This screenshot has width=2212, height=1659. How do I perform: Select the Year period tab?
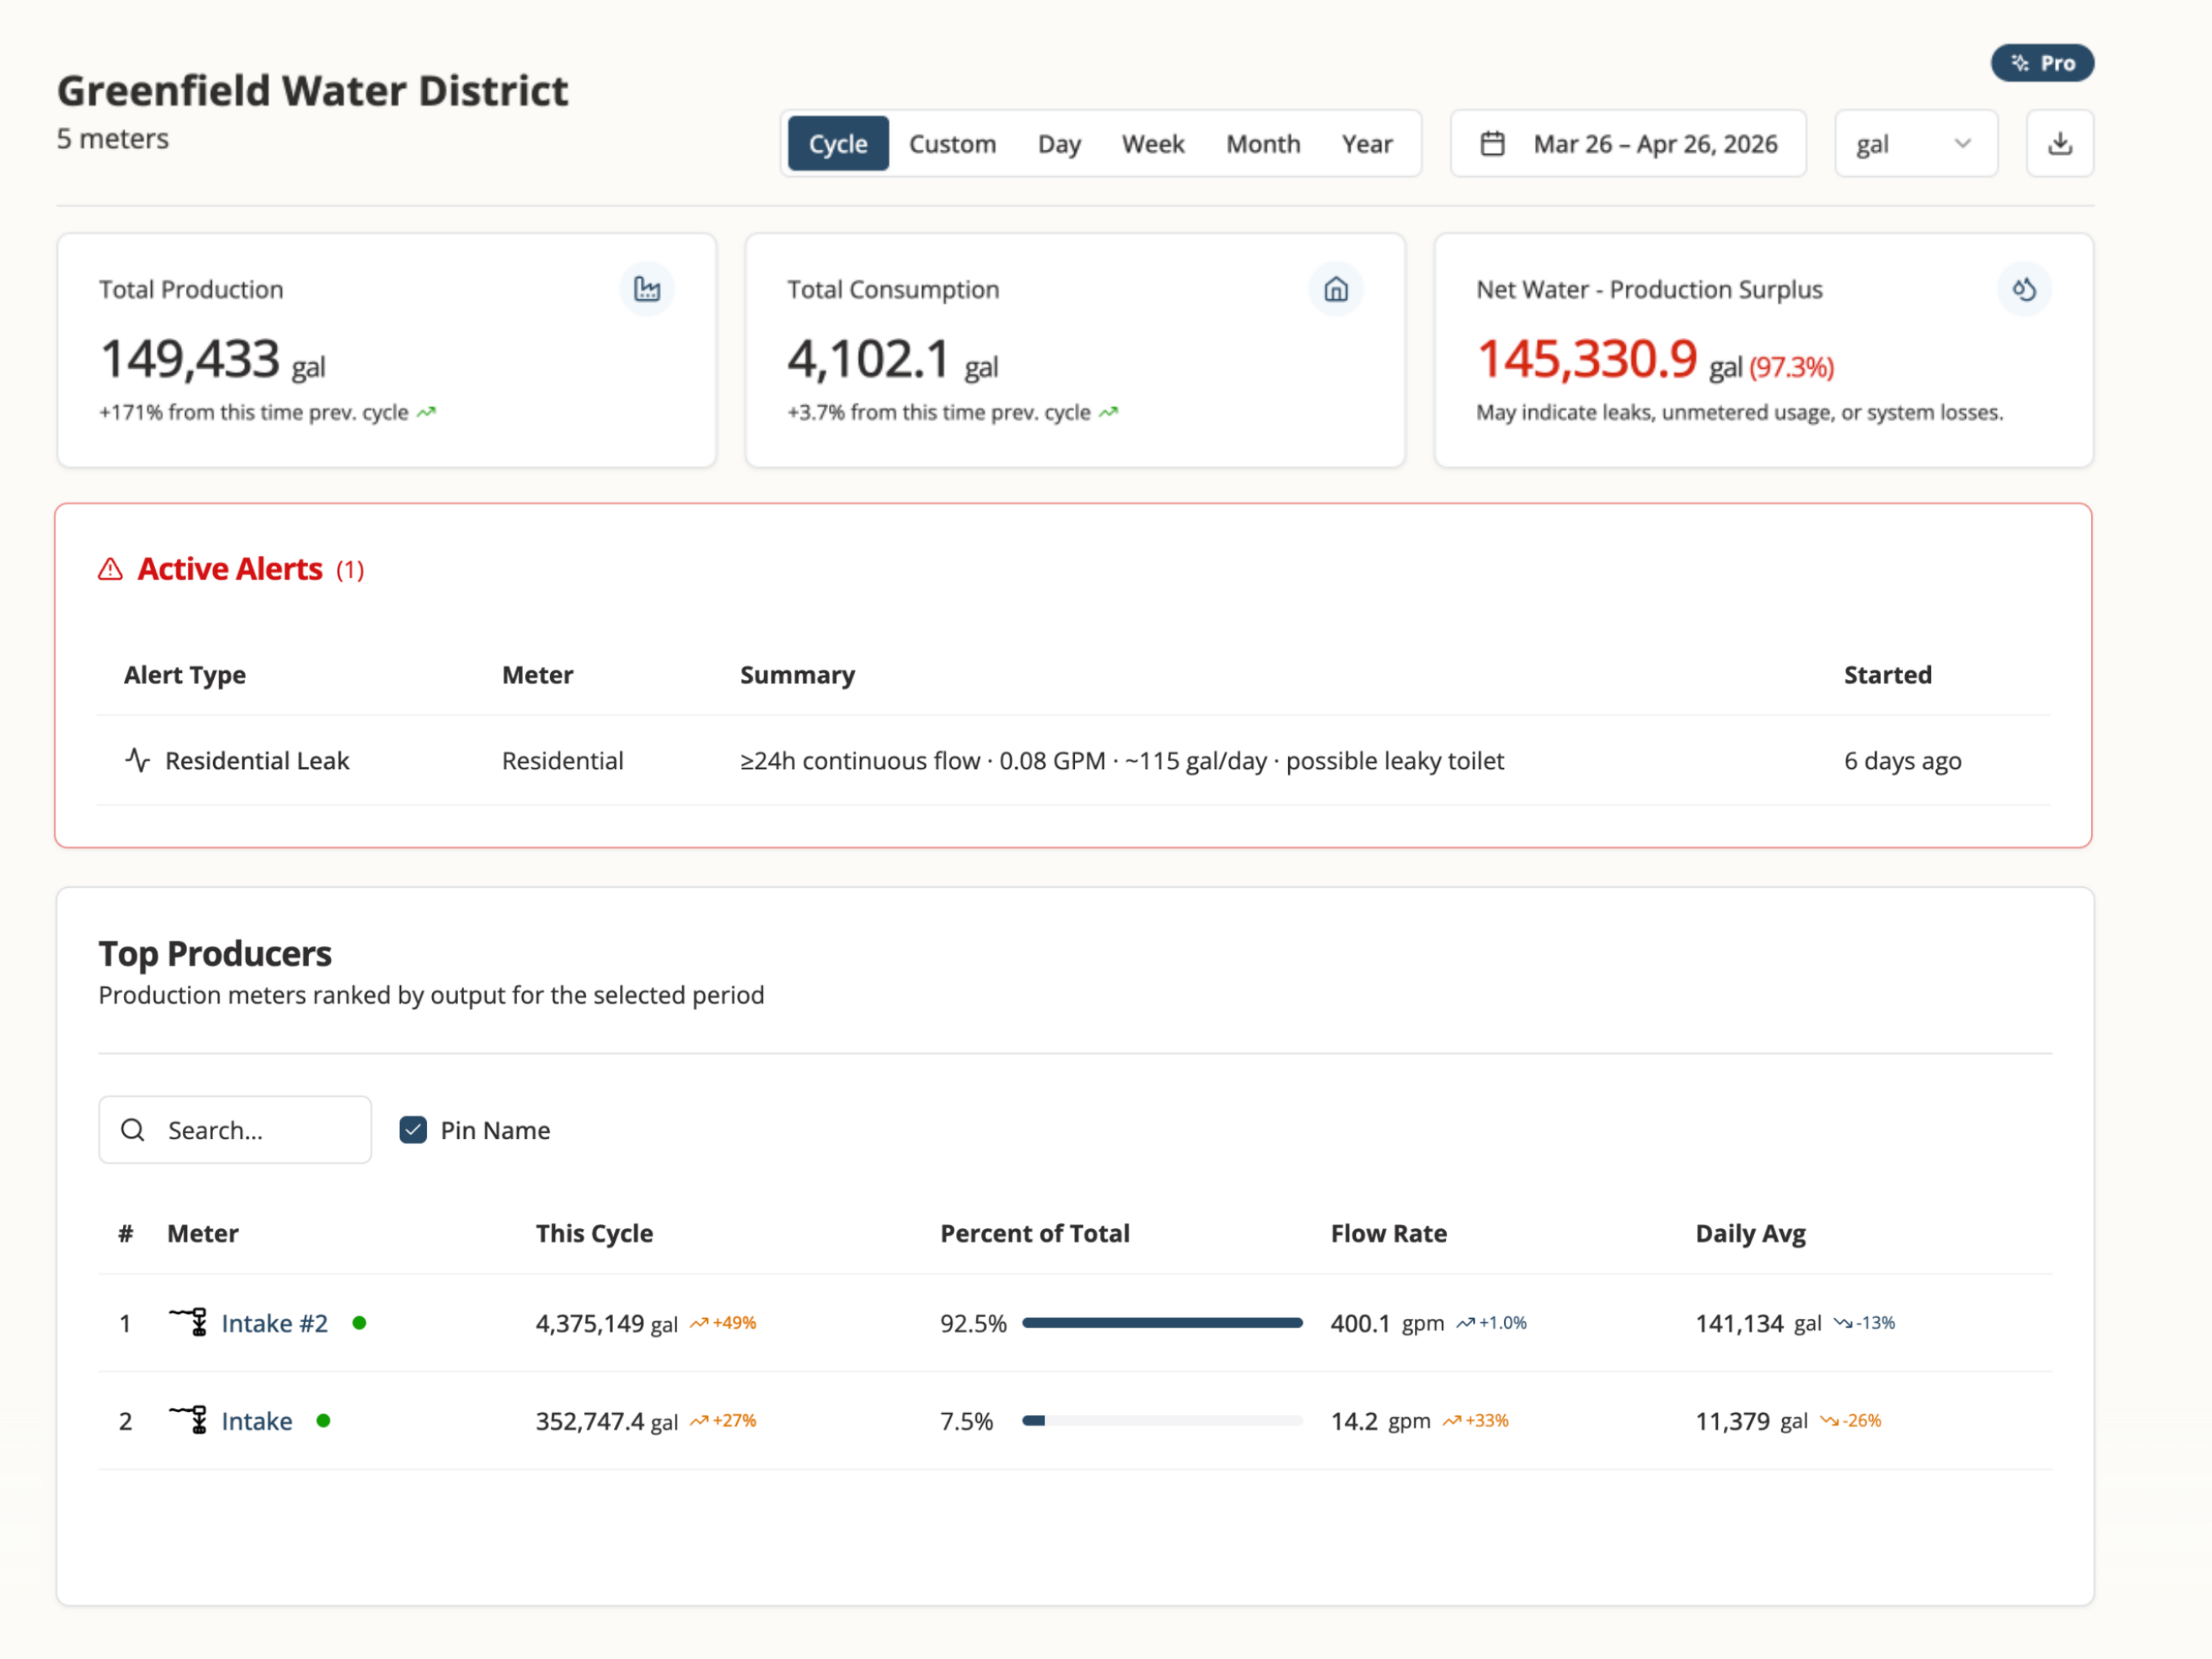tap(1366, 144)
